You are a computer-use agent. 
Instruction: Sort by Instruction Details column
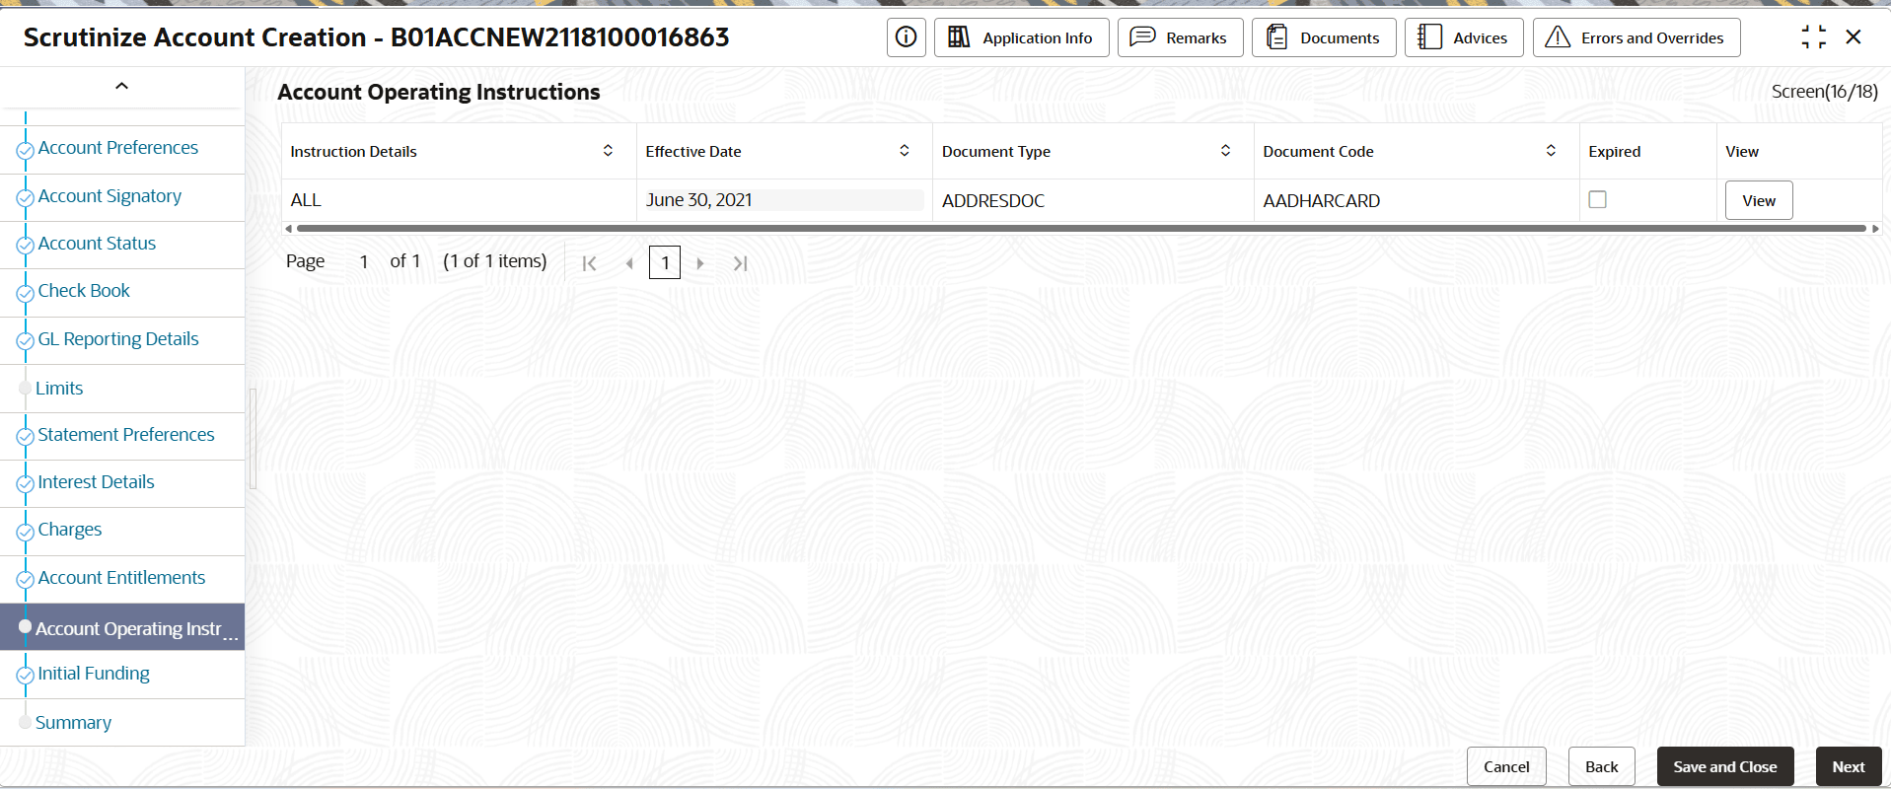[x=608, y=150]
